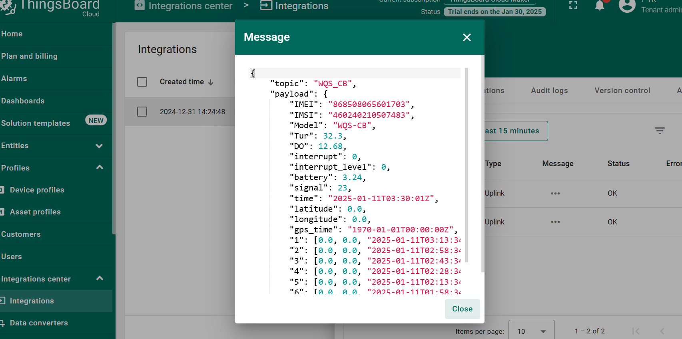Click the battery value 3.24
This screenshot has height=339, width=682.
pyautogui.click(x=352, y=178)
